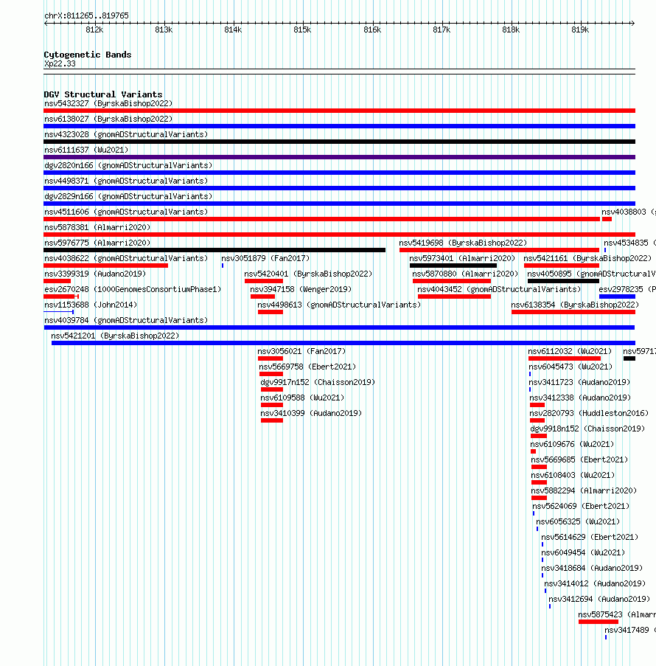
Task: Click nsv6112032 (Wu2021) label
Action: point(570,352)
